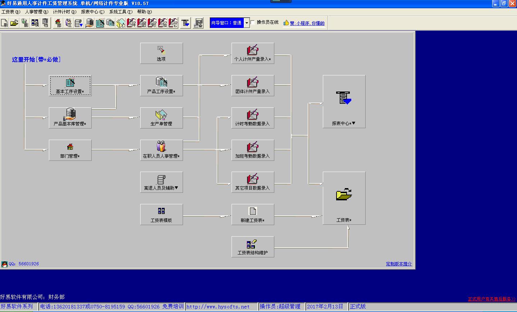Click 个人计件产量录入 entry icon

coord(253,53)
